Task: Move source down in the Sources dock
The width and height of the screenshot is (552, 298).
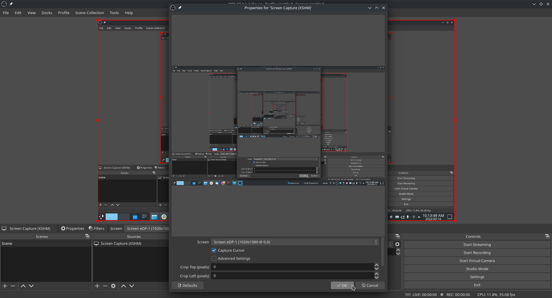Action: (132, 286)
